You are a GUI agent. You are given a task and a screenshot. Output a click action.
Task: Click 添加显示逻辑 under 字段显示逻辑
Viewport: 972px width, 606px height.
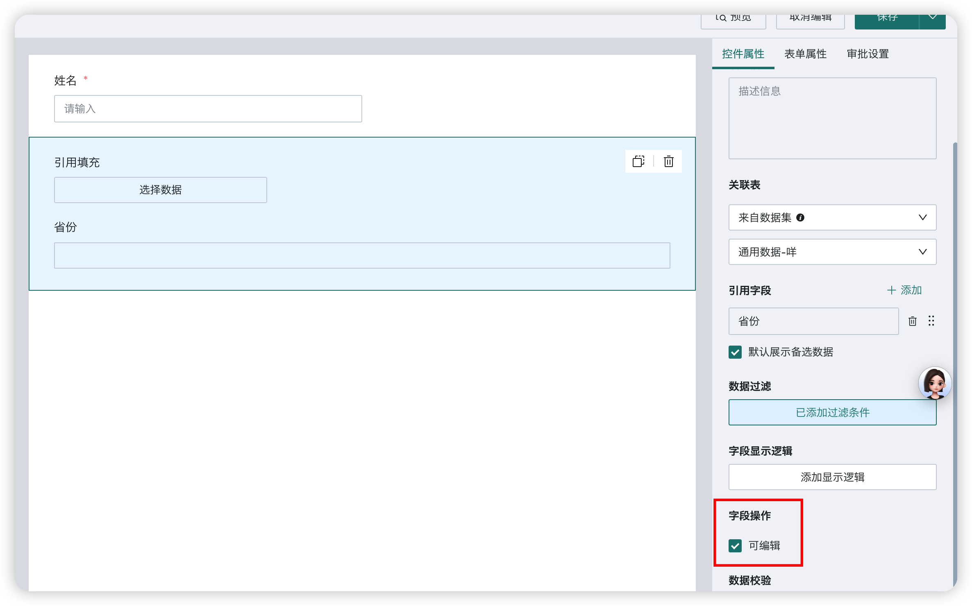(x=832, y=477)
